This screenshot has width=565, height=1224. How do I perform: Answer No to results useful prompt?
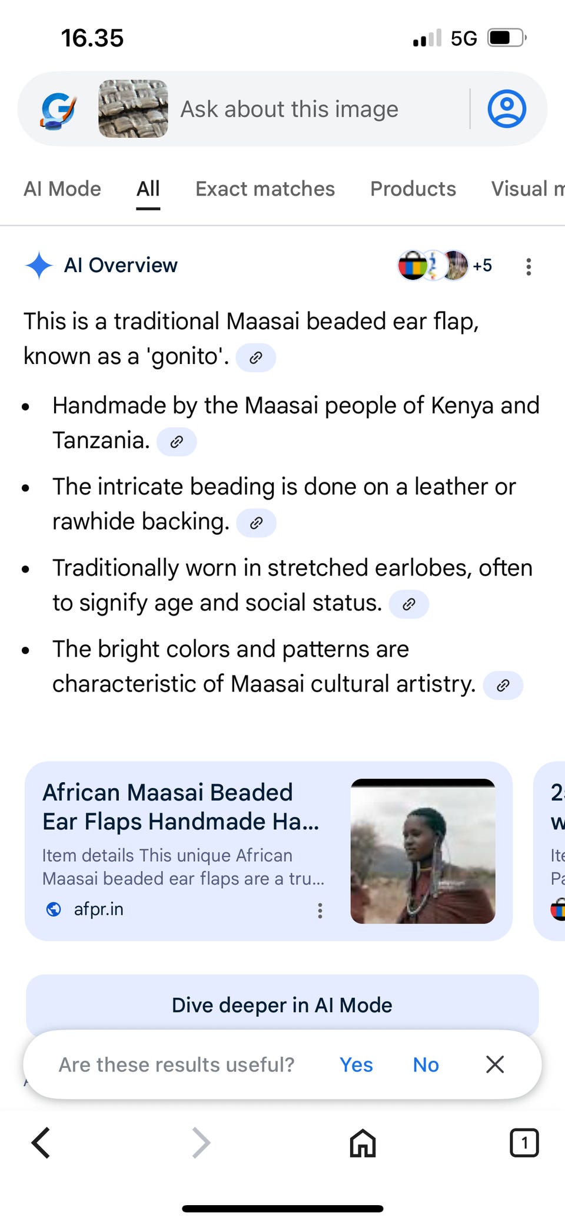(x=426, y=1065)
